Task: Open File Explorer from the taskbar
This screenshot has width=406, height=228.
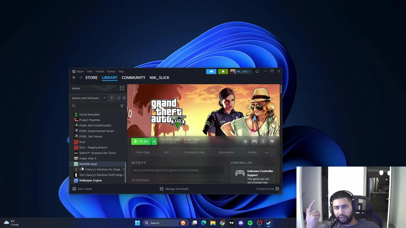Action: (x=213, y=223)
